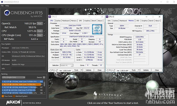
Task: Click the Core Speed value 4289.51 MHz
Action: (67, 52)
